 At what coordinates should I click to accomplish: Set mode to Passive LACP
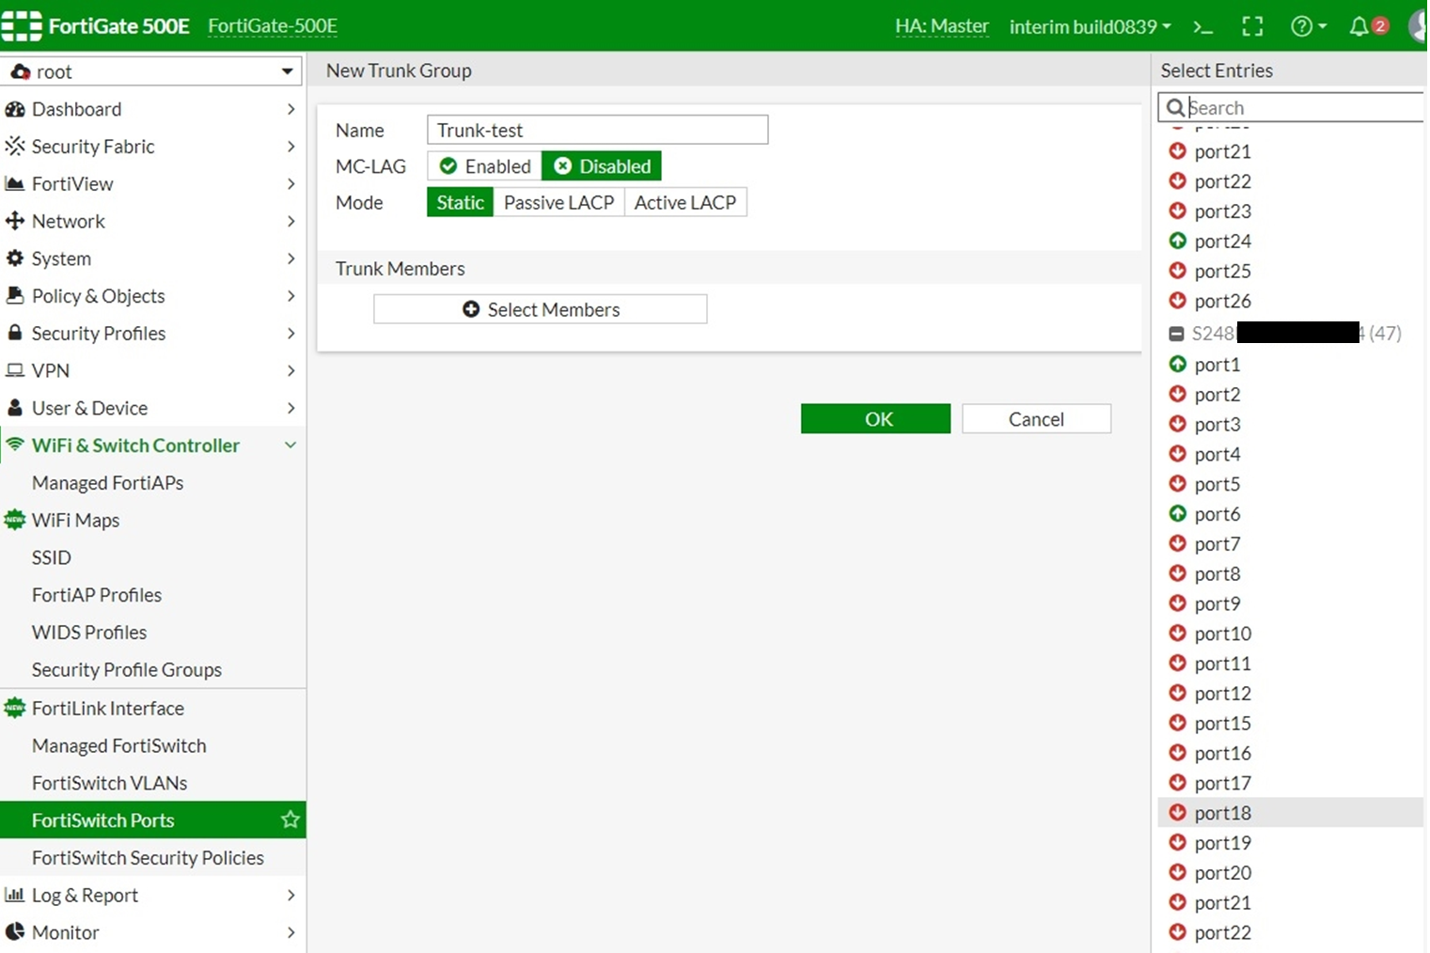point(558,203)
